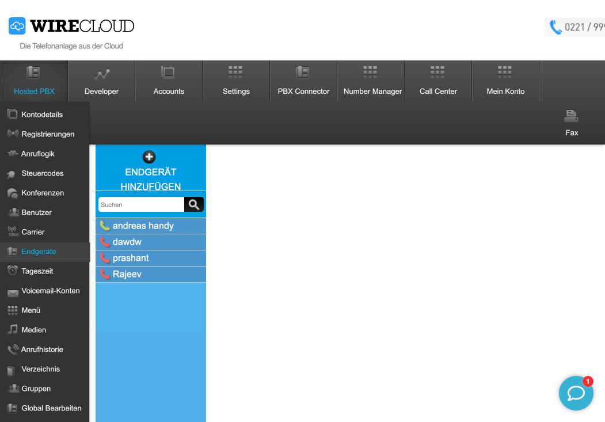Viewport: 605px width, 422px height.
Task: Open the Number Manager tab
Action: click(x=371, y=81)
